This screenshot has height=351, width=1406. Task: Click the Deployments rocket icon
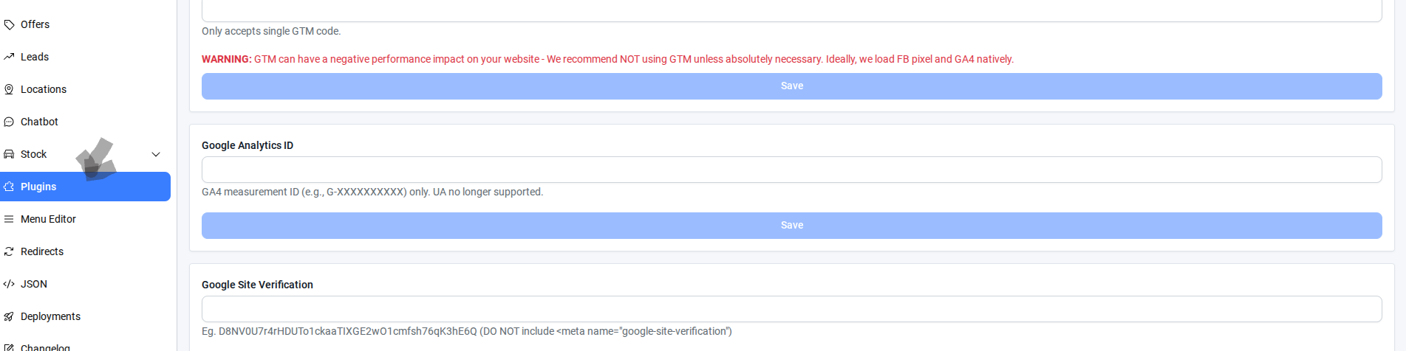click(9, 316)
